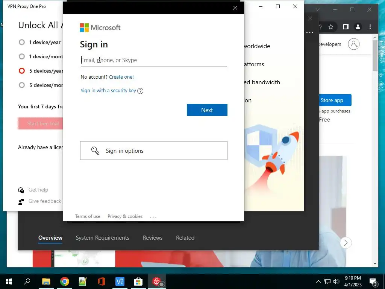Open the Office app from the taskbar
Screen dimensions: 385x289
point(102,281)
